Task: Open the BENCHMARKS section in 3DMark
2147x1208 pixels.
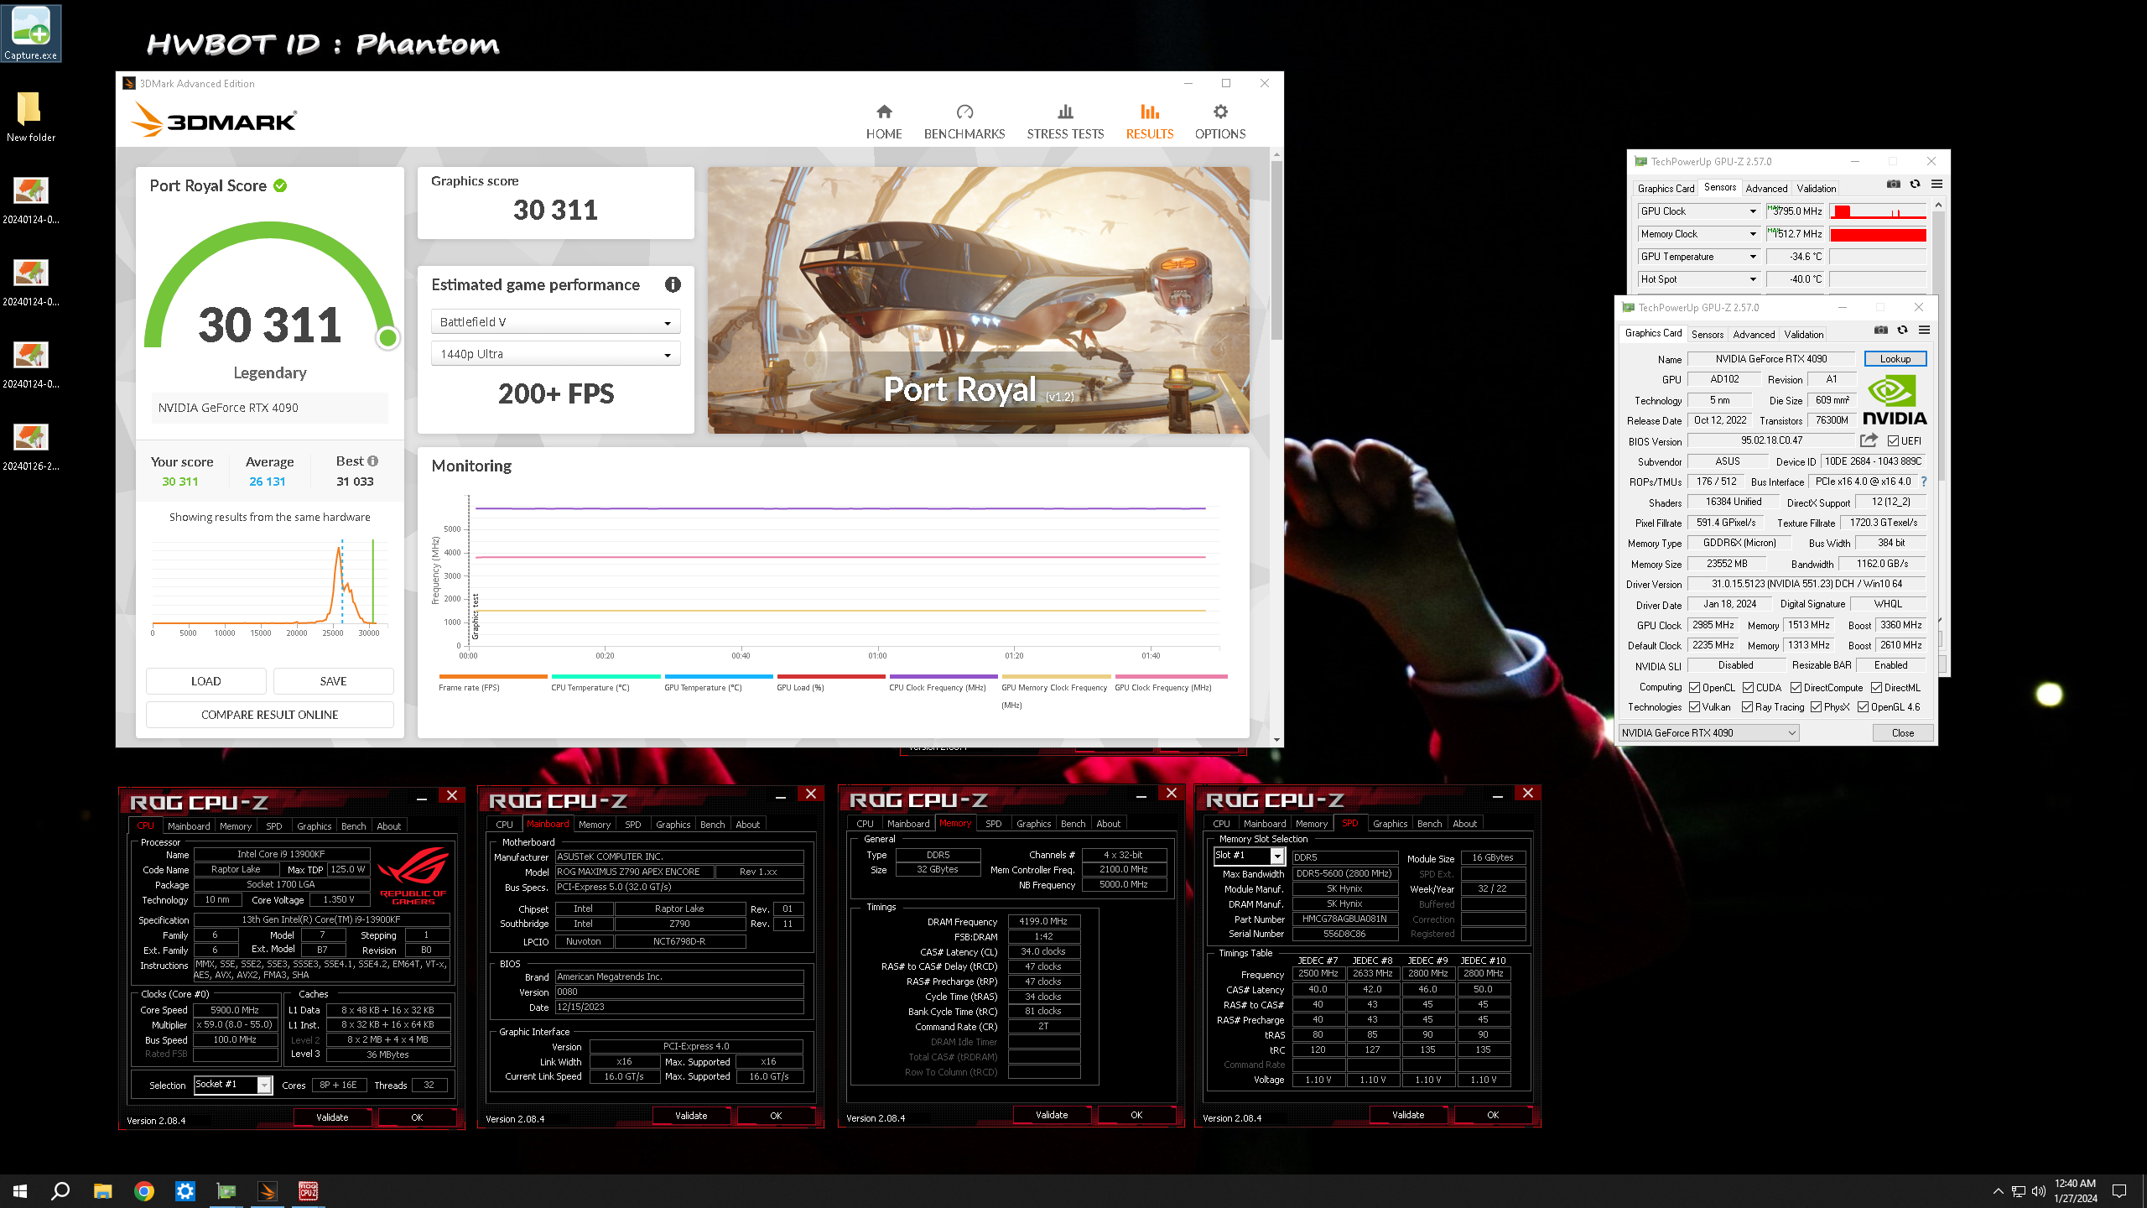Action: 964,122
